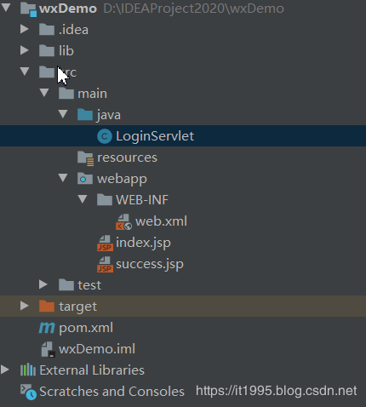This screenshot has width=366, height=407.
Task: Expand the lib folder arrow
Action: click(25, 50)
